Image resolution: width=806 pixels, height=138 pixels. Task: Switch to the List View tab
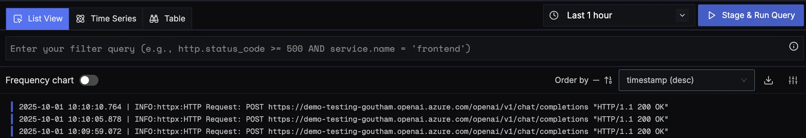point(38,19)
